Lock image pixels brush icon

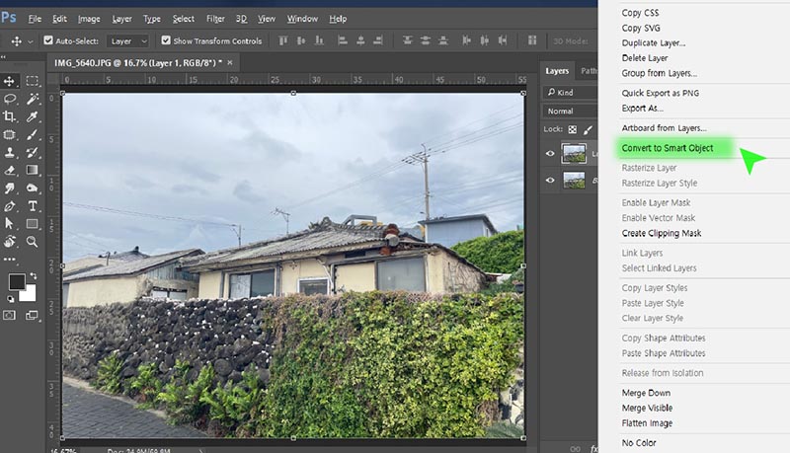point(588,130)
